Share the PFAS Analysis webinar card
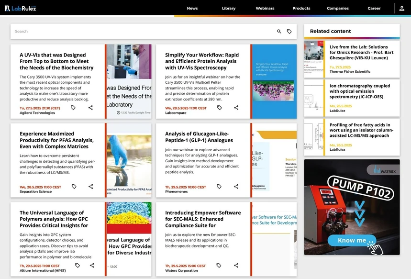Screen dimensions: 411x279 pyautogui.click(x=91, y=187)
